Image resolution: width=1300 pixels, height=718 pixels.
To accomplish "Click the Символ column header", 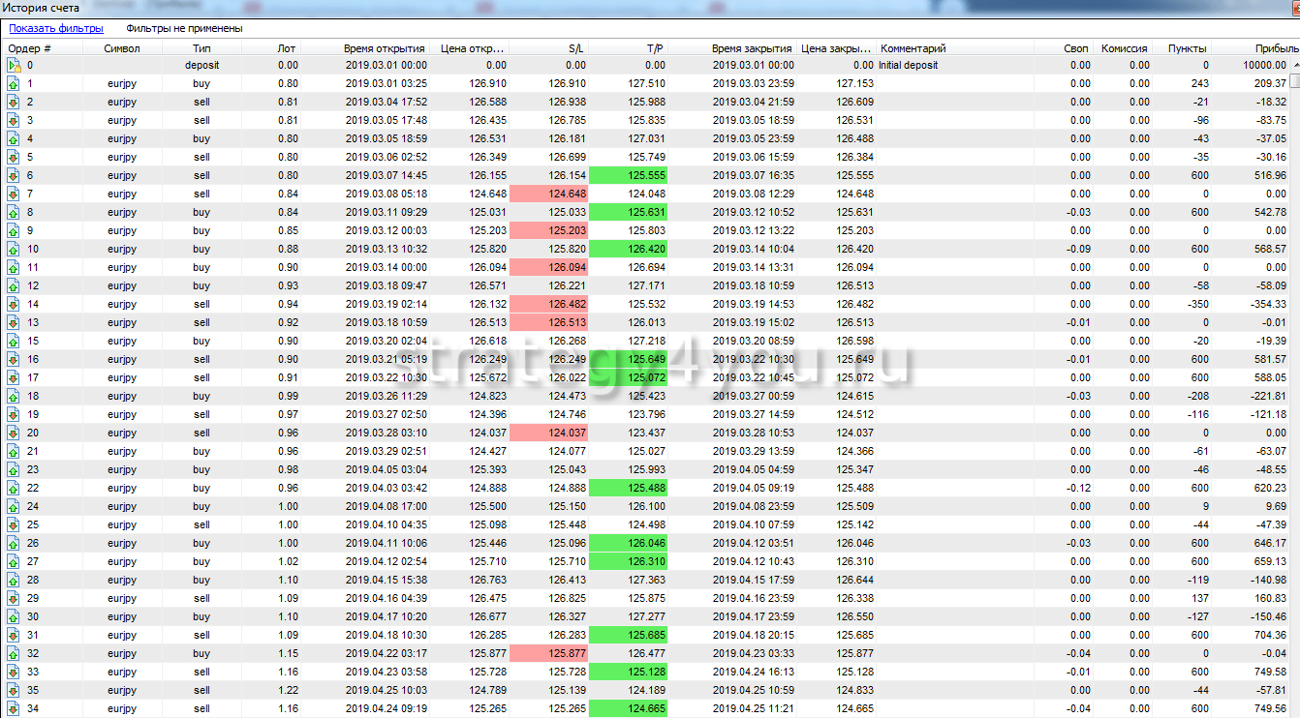I will tap(122, 48).
